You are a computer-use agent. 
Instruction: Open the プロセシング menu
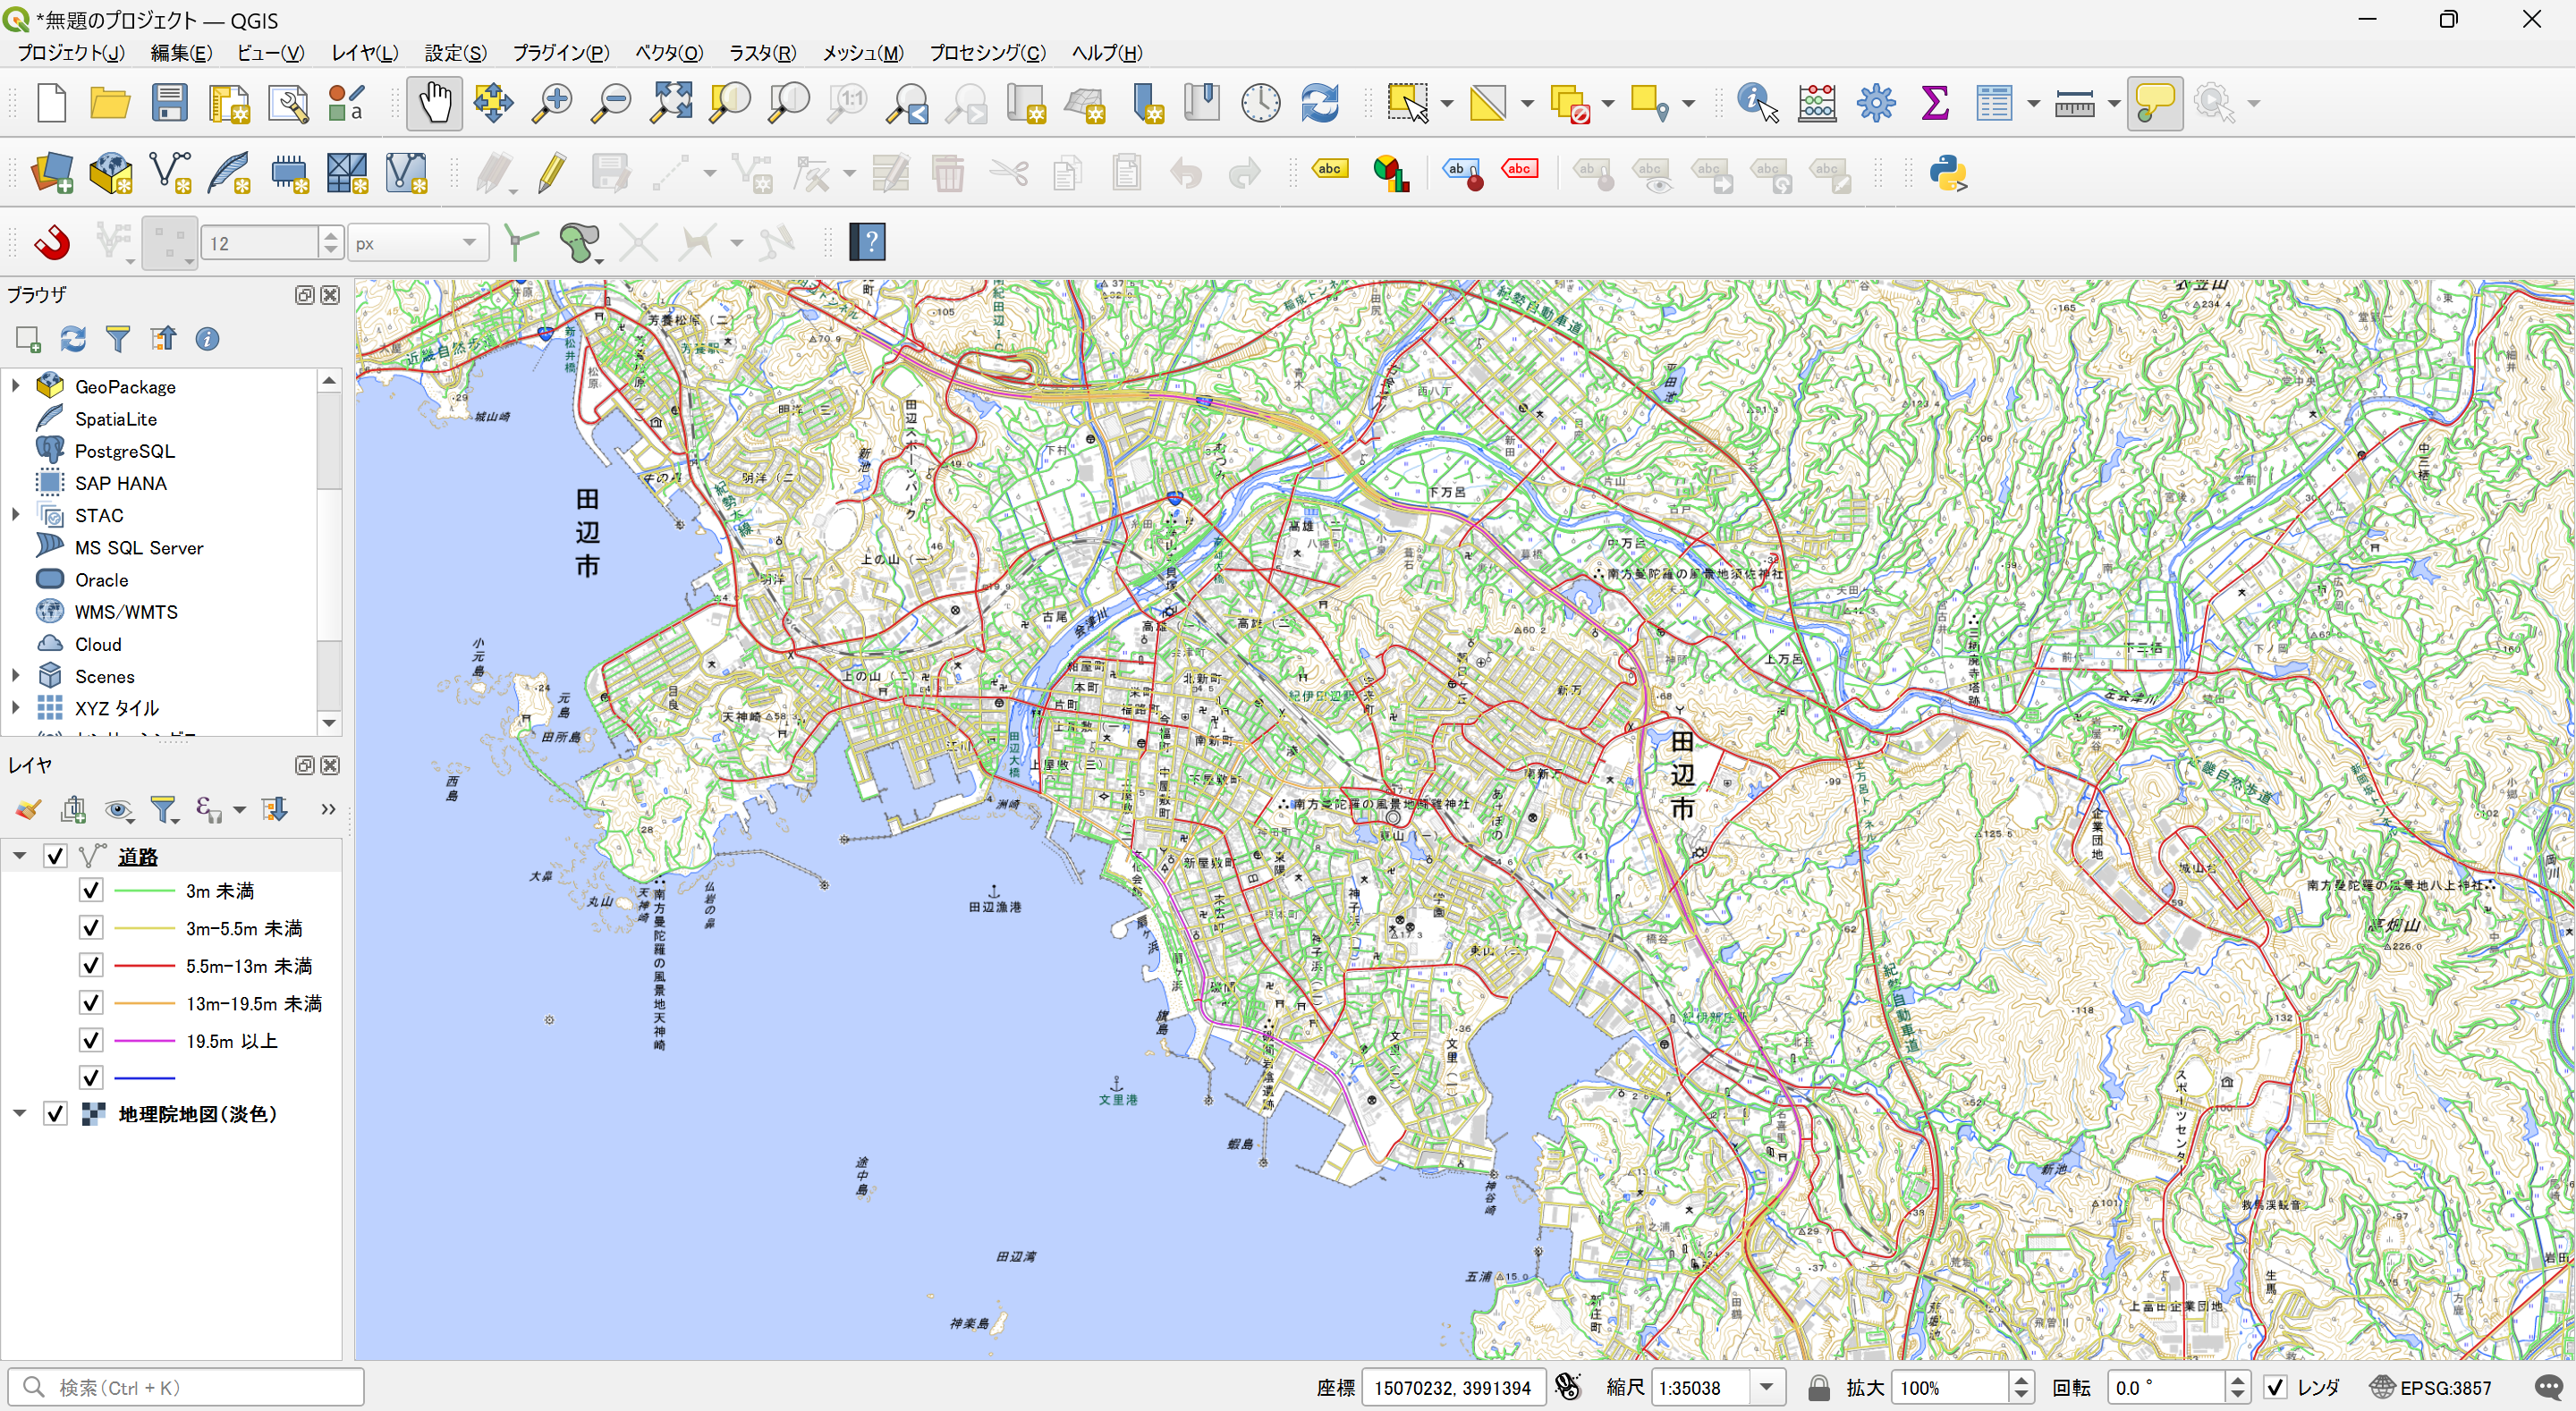[x=987, y=52]
